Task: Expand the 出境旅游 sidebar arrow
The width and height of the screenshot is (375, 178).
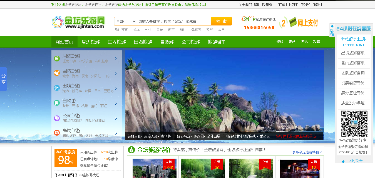Action: tap(116, 88)
